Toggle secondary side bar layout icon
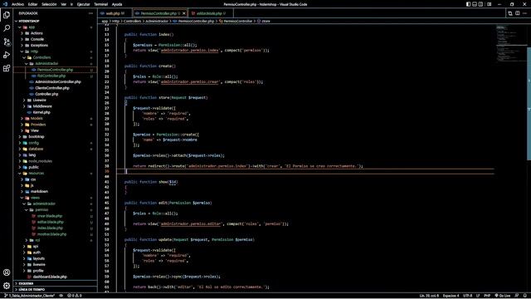 pyautogui.click(x=480, y=4)
